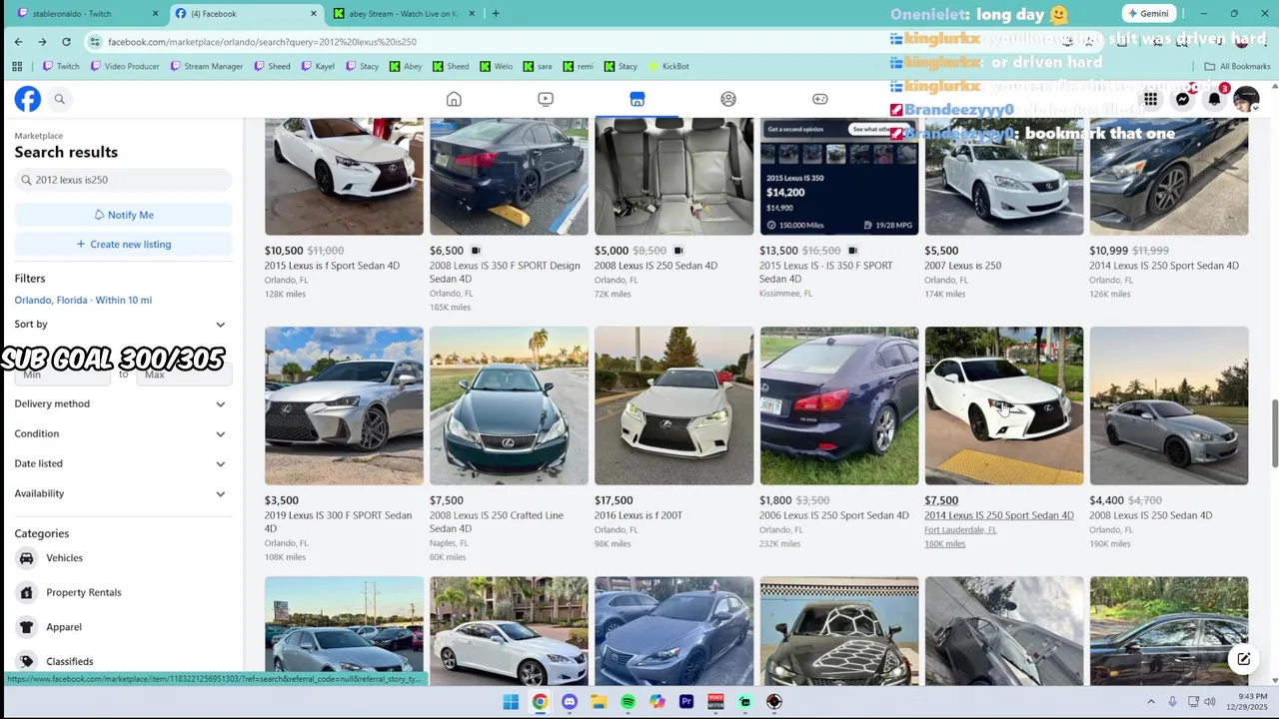Click the $4,400 silver 2008 Lexus photo
1279x719 pixels.
point(1169,405)
